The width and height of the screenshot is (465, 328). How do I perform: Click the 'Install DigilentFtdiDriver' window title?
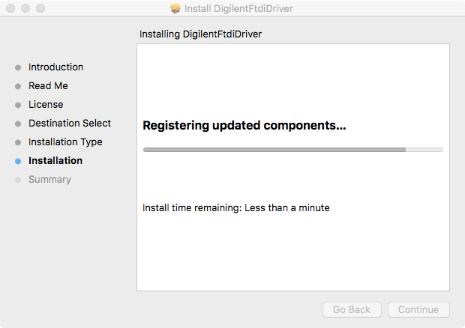(x=238, y=8)
